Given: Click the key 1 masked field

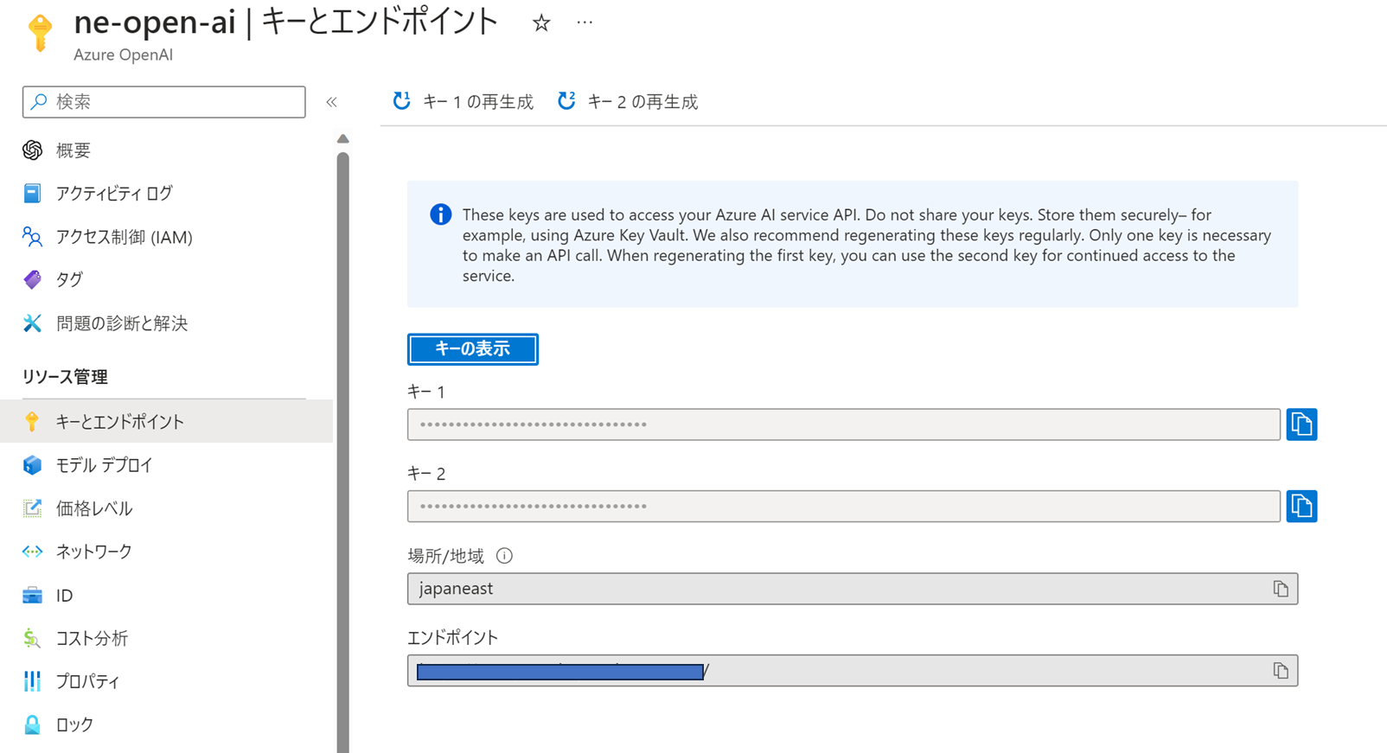Looking at the screenshot, I should 843,424.
